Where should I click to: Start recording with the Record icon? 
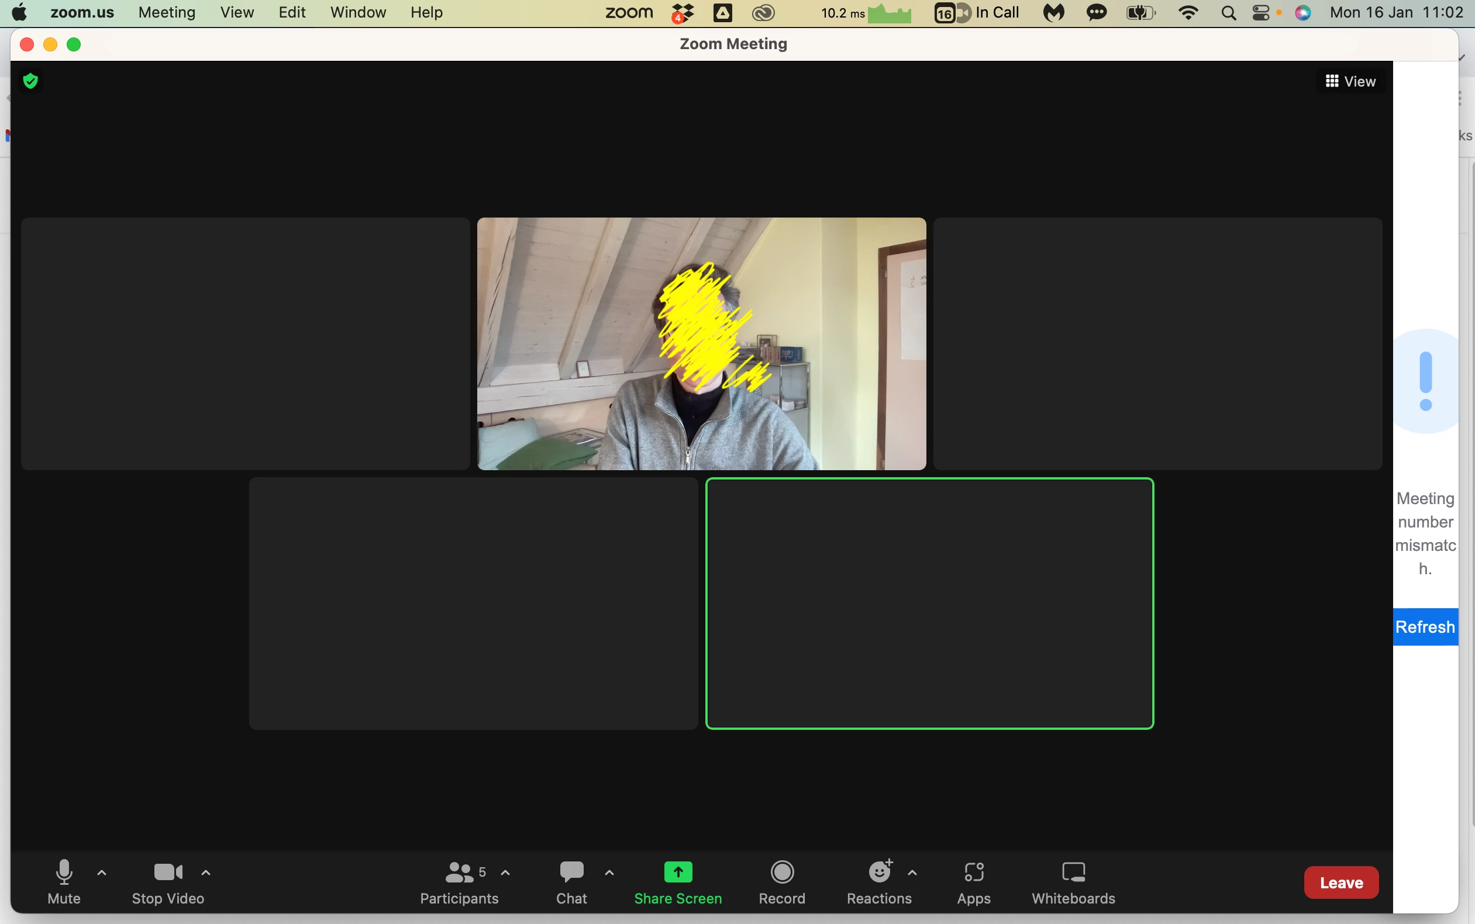[781, 872]
